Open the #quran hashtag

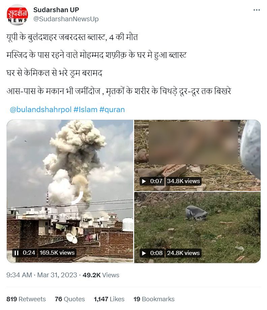coord(112,109)
